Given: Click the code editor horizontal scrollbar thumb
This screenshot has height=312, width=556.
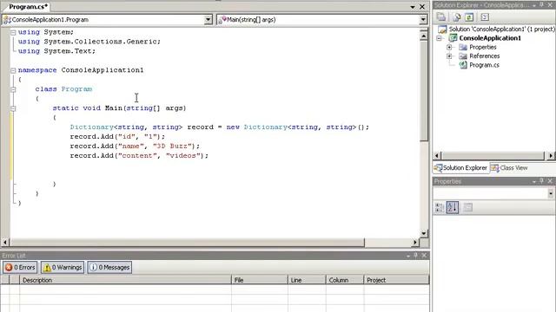Looking at the screenshot, I should pos(187,243).
